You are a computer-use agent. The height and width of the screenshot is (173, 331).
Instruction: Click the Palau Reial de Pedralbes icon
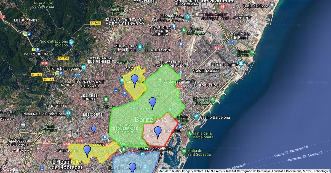pyautogui.click(x=68, y=113)
